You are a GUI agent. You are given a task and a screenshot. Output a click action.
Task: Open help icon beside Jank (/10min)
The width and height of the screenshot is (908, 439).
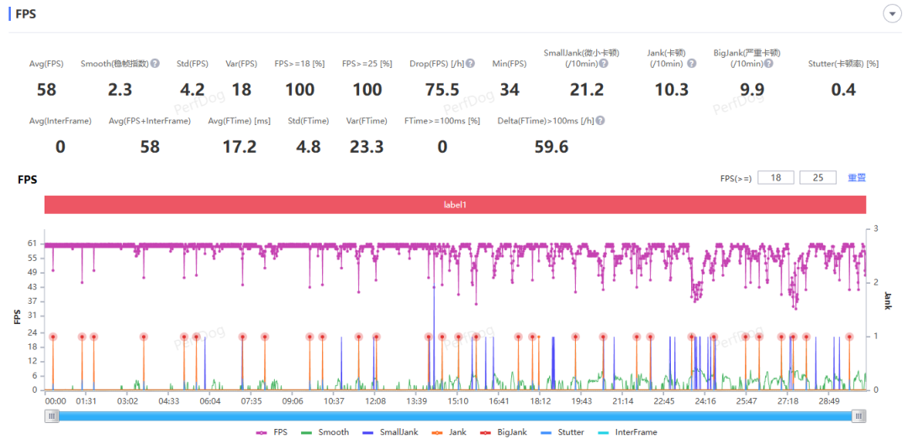click(691, 64)
